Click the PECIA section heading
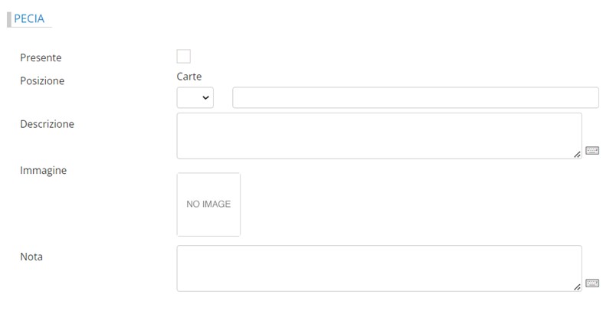The image size is (616, 311). click(29, 19)
